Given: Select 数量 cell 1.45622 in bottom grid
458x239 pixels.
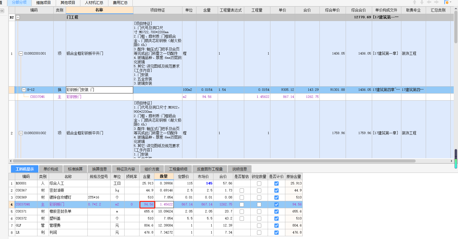Looking at the screenshot, I should point(164,205).
